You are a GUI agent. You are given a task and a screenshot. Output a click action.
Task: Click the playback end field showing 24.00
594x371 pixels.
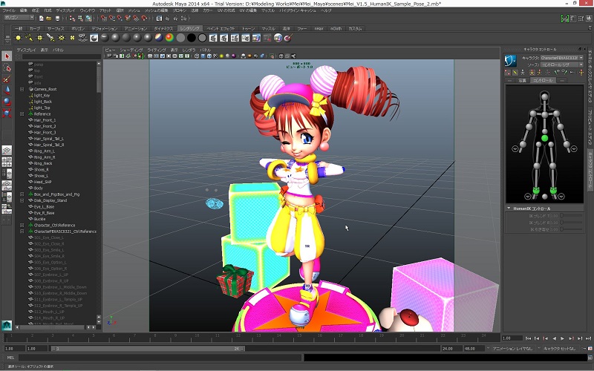[451, 348]
